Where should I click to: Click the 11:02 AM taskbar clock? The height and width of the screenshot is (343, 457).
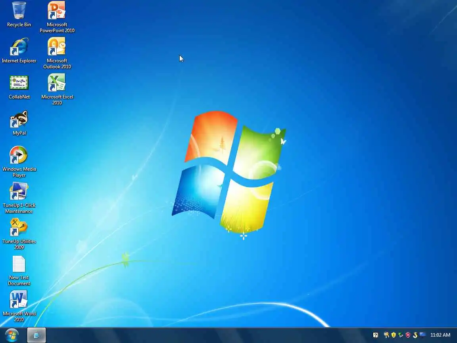point(440,335)
